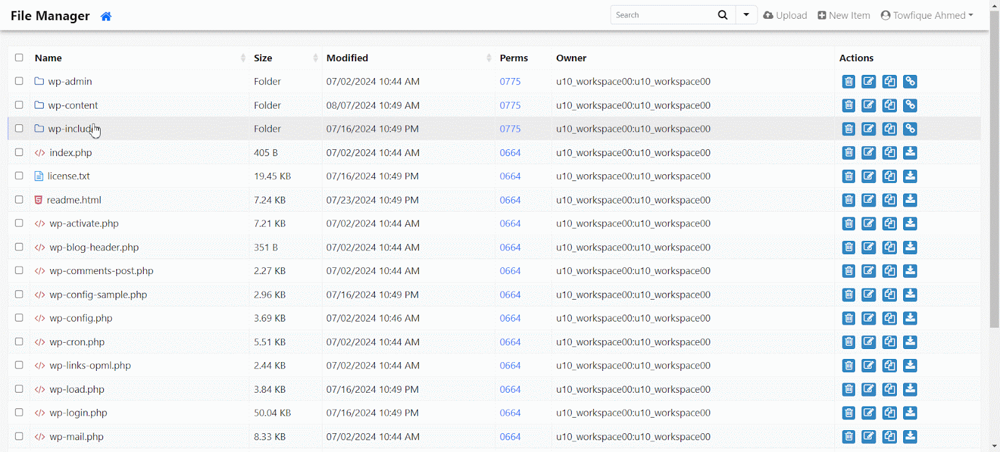Viewport: 1000px width, 452px height.
Task: Select the readme.html checkbox
Action: tap(19, 200)
